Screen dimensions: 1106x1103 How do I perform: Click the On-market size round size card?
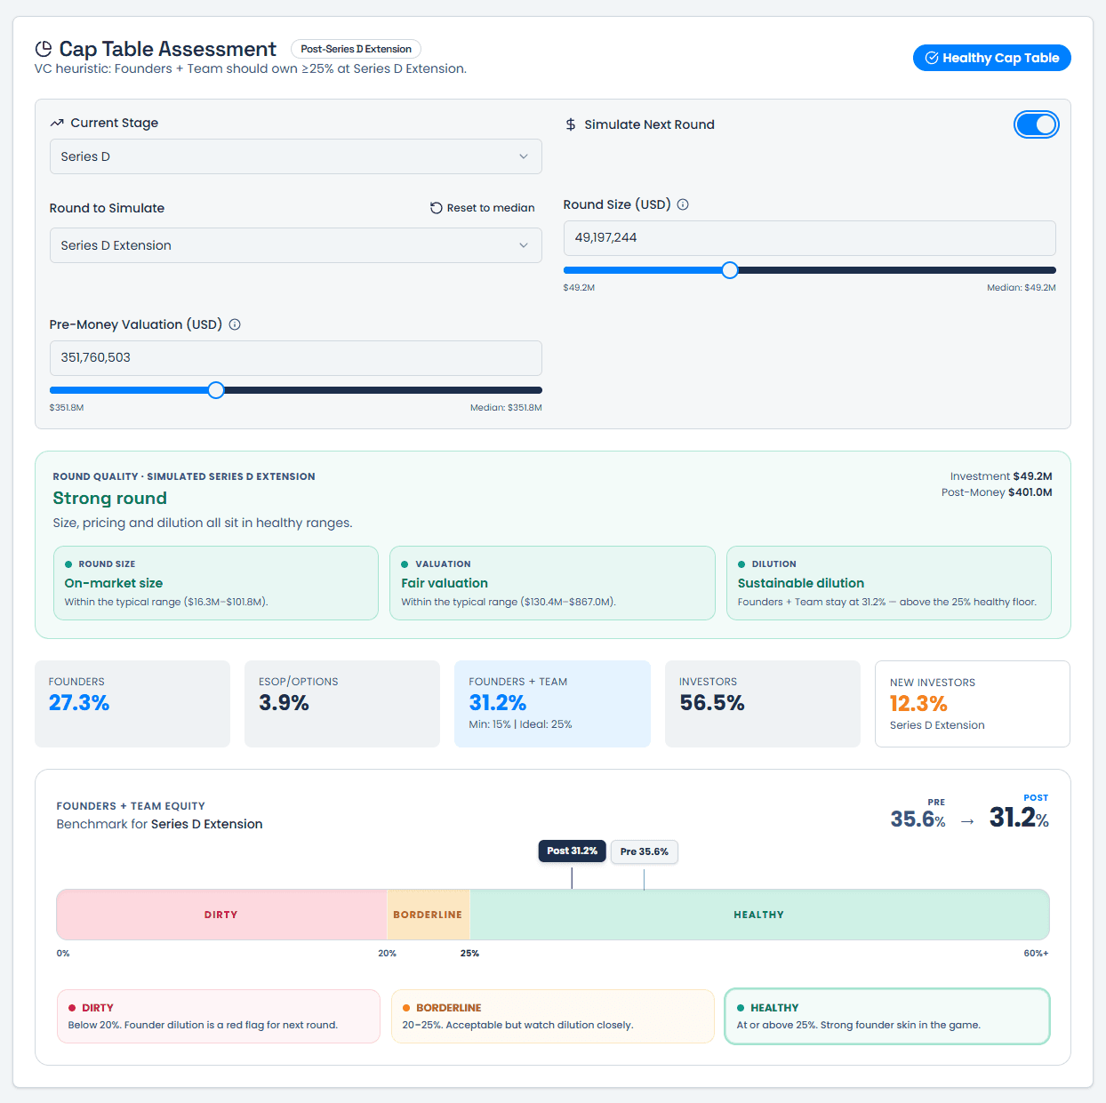(x=216, y=583)
